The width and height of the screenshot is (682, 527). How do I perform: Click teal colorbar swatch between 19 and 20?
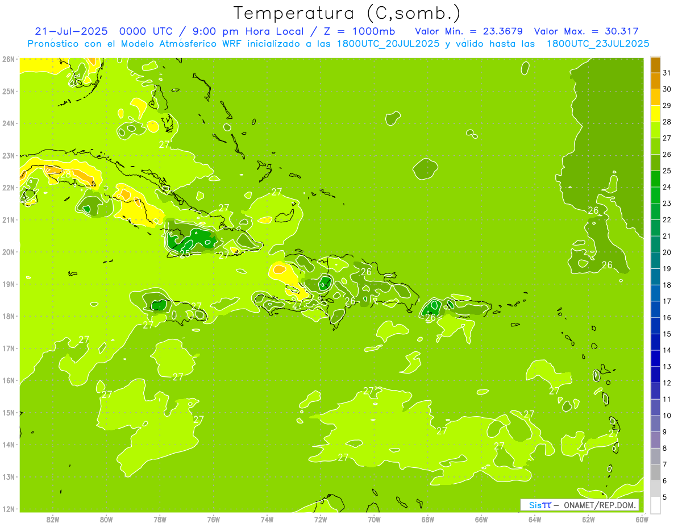click(x=655, y=260)
